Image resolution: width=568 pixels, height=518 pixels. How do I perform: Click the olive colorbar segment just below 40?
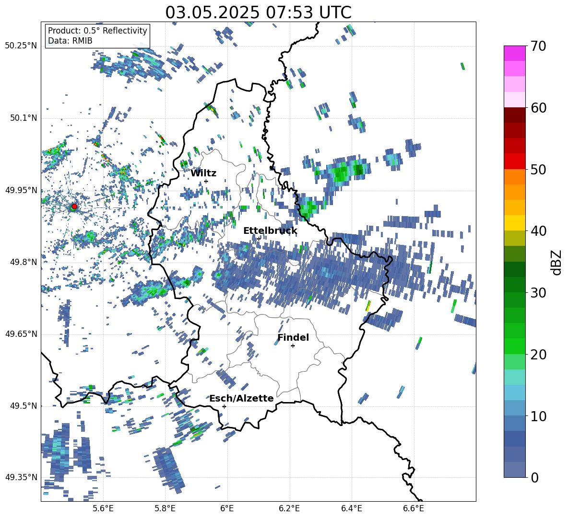(514, 238)
